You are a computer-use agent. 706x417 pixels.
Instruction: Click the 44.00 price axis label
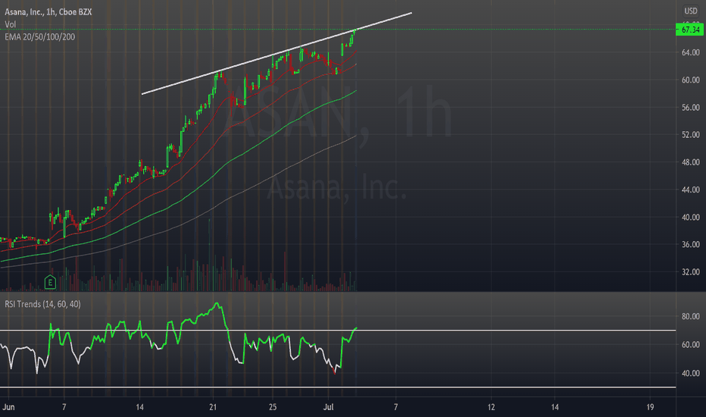coord(691,190)
